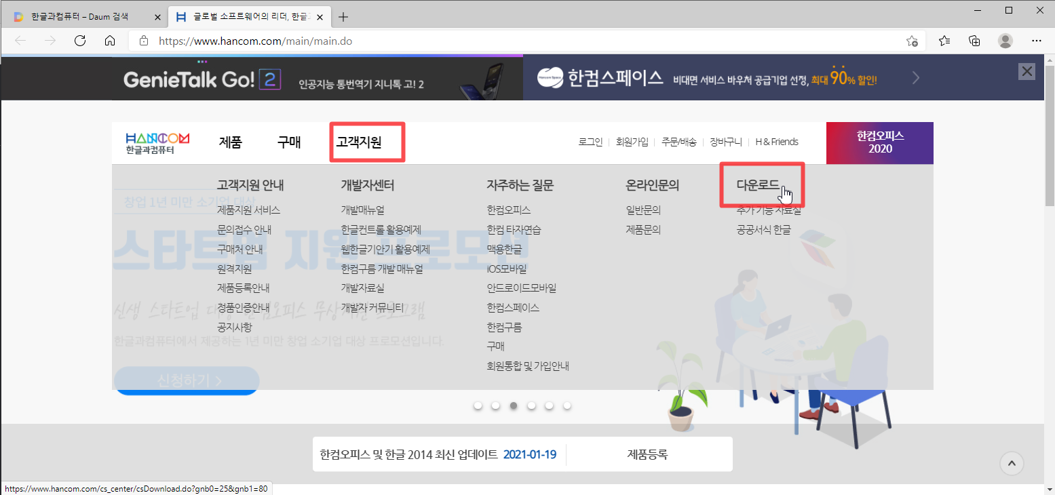Select 제품등록안내

[x=243, y=288]
